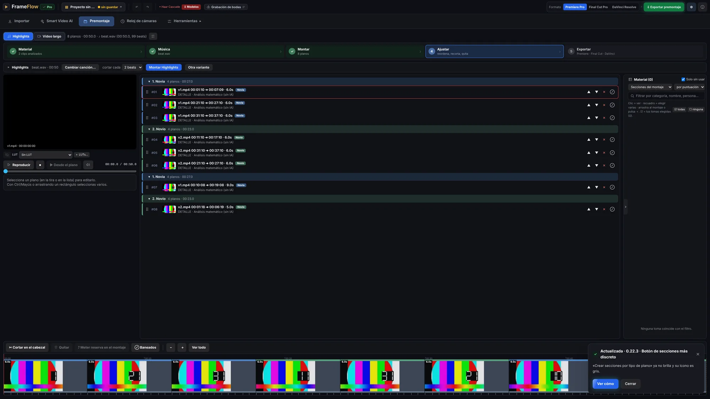Open the info icon at top right

click(702, 7)
